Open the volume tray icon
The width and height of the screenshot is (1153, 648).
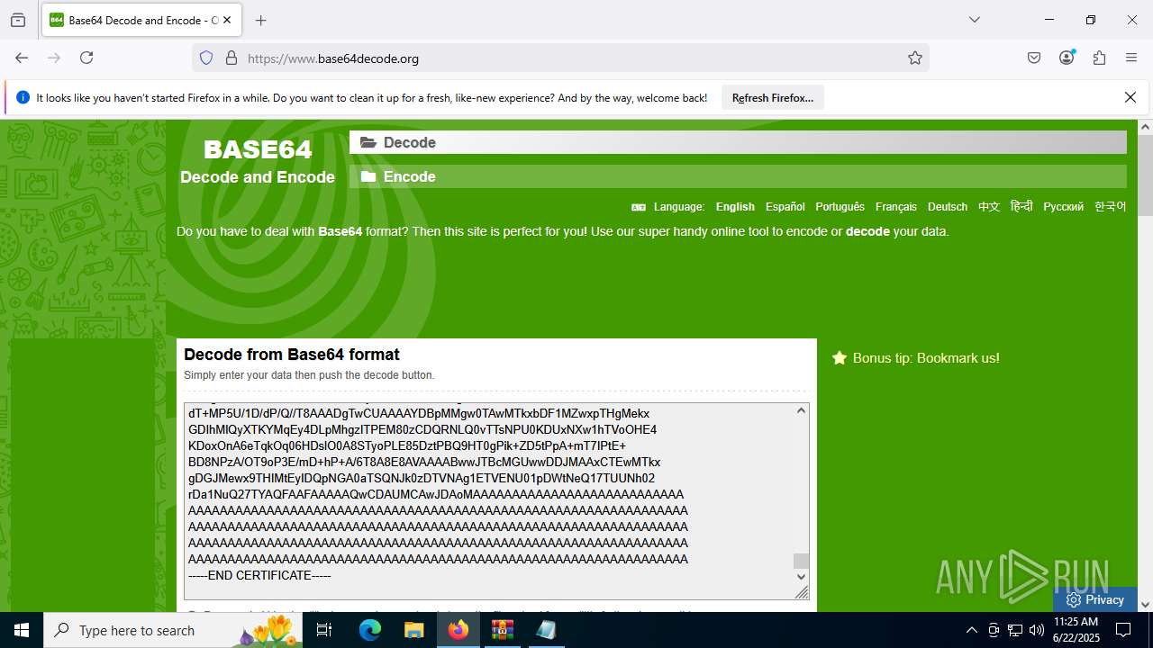tap(1037, 630)
